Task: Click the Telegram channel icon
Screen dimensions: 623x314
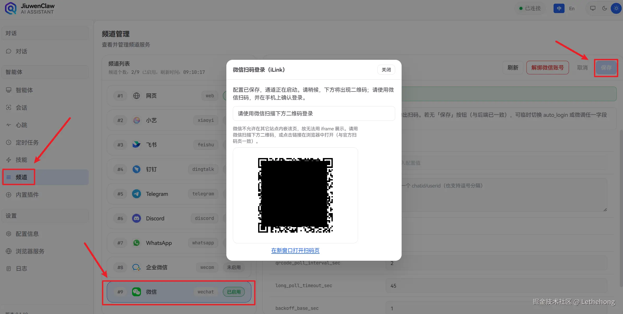Action: [136, 194]
